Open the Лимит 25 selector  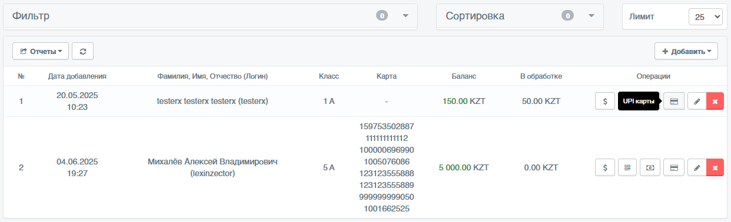705,17
